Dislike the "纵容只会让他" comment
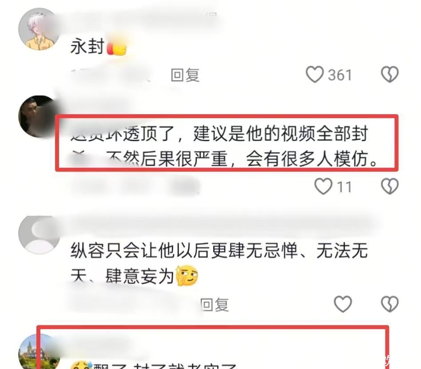Image resolution: width=421 pixels, height=369 pixels. tap(389, 304)
